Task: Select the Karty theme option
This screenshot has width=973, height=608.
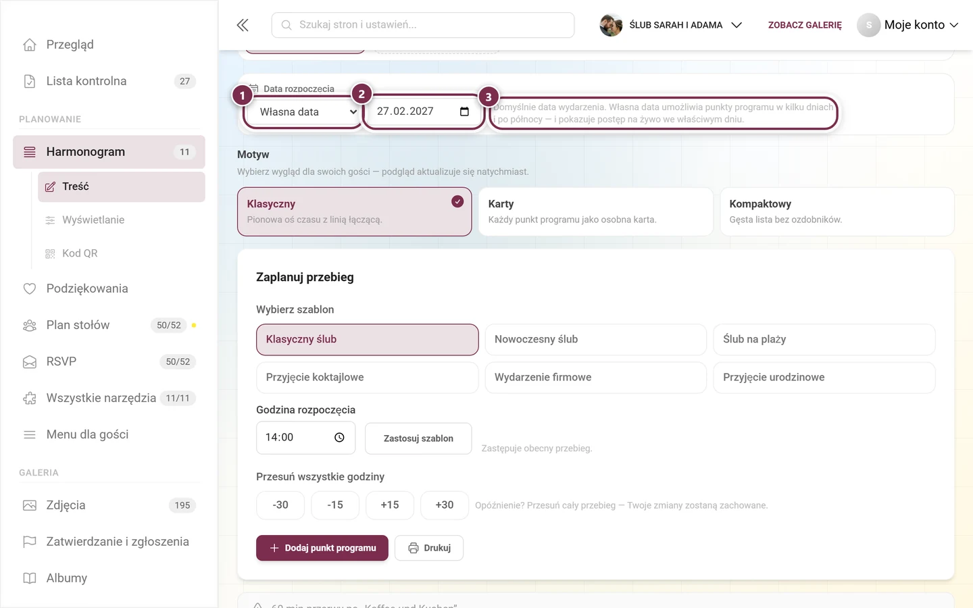Action: 595,211
